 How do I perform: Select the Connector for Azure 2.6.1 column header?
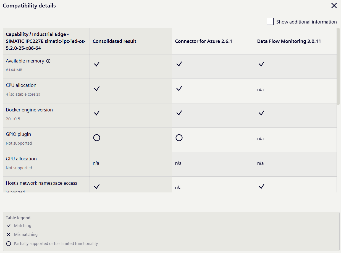click(204, 41)
